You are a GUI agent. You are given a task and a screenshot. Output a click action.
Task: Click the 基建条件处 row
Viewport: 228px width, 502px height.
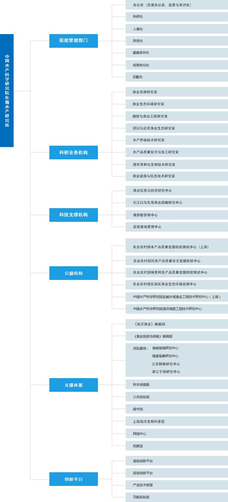pos(177,53)
